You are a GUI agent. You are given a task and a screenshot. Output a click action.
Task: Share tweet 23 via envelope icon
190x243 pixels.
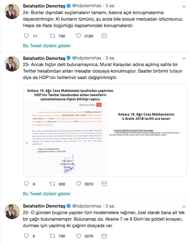104,184
